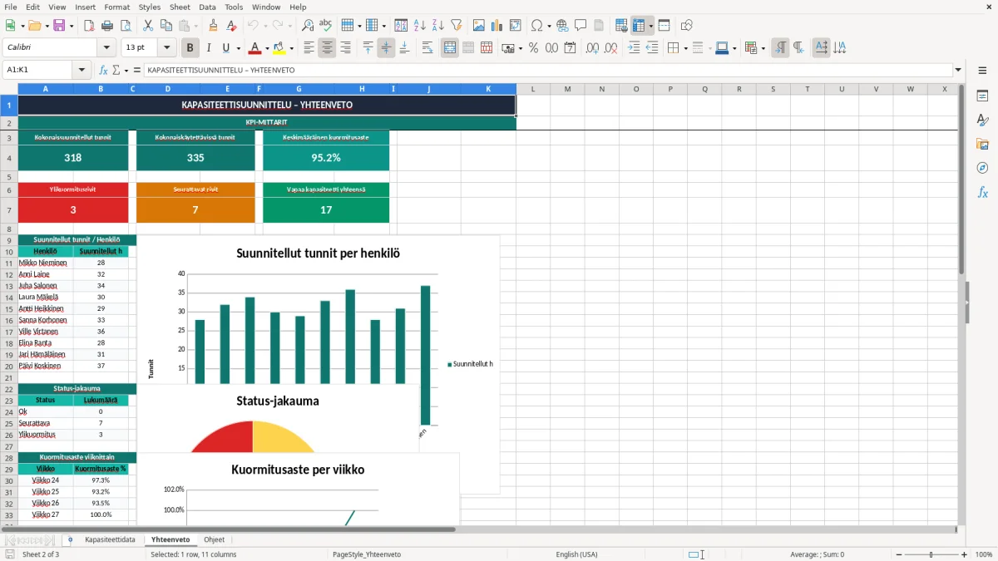Toggle Align Right
This screenshot has width=998, height=561.
tap(345, 48)
